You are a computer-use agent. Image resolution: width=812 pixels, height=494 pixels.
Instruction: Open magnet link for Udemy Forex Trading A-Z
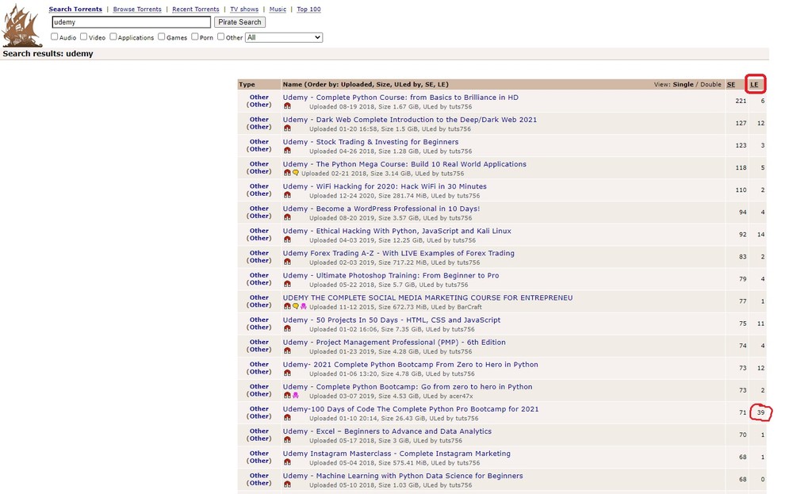287,262
